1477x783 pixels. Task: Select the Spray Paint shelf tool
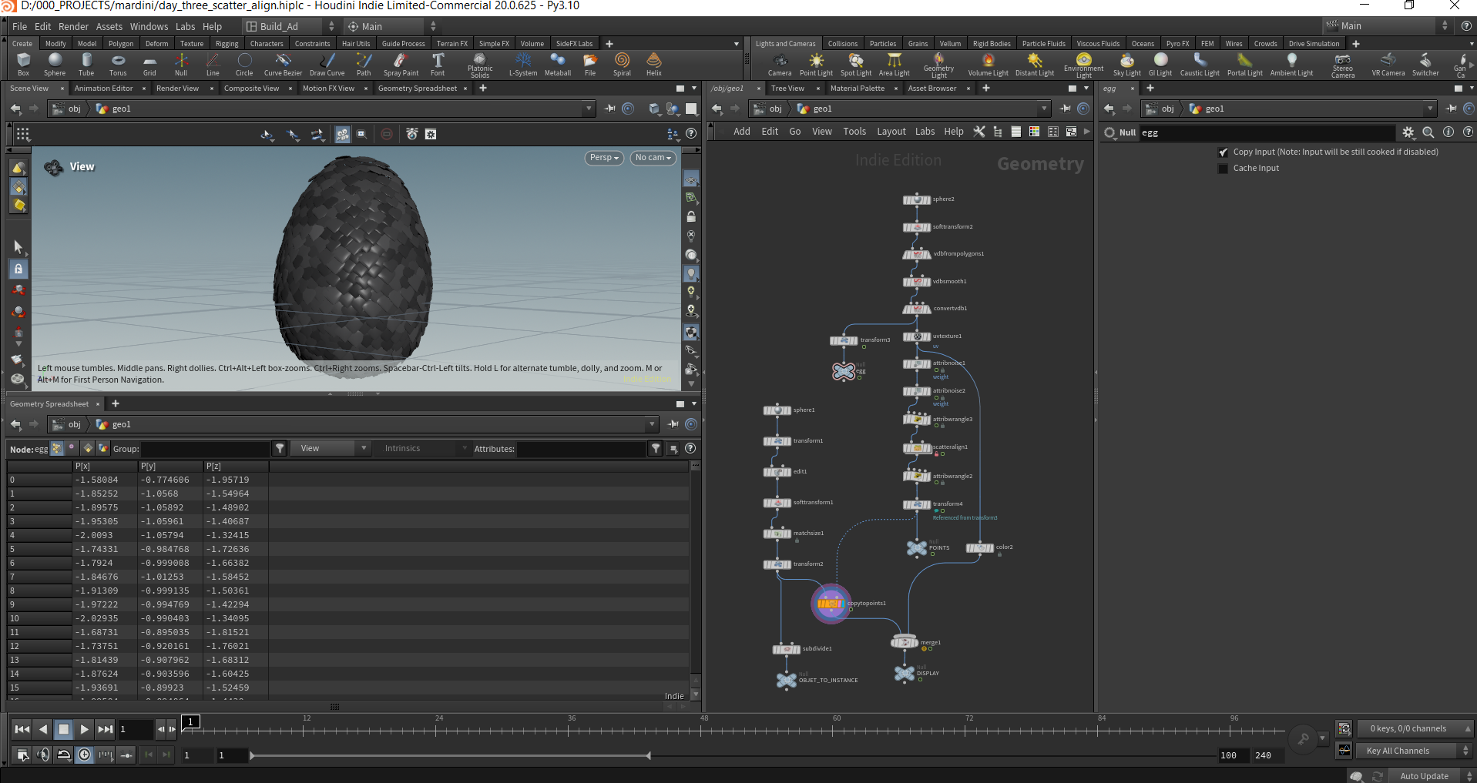tap(401, 64)
